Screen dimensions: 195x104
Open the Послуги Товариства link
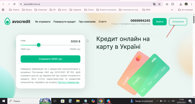68,82
